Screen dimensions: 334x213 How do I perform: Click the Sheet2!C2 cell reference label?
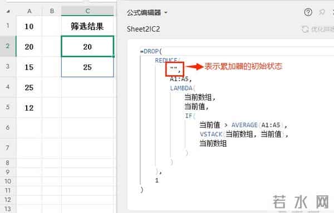tap(143, 29)
